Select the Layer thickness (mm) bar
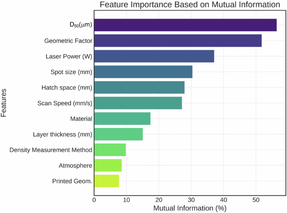The width and height of the screenshot is (287, 213). pyautogui.click(x=119, y=134)
